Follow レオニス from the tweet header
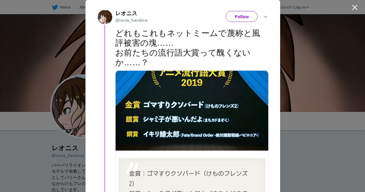 click(242, 16)
